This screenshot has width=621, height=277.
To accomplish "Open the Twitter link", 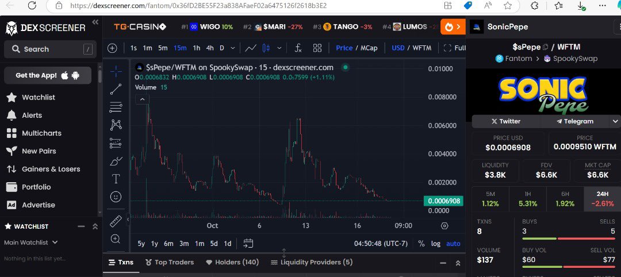I will click(x=506, y=121).
